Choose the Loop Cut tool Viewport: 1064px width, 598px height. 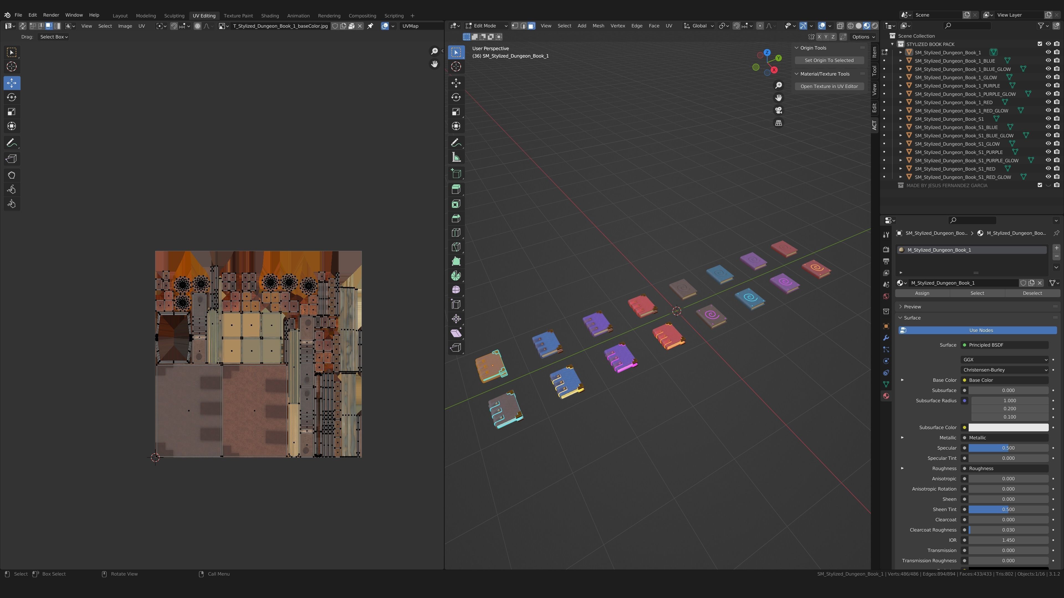tap(456, 233)
